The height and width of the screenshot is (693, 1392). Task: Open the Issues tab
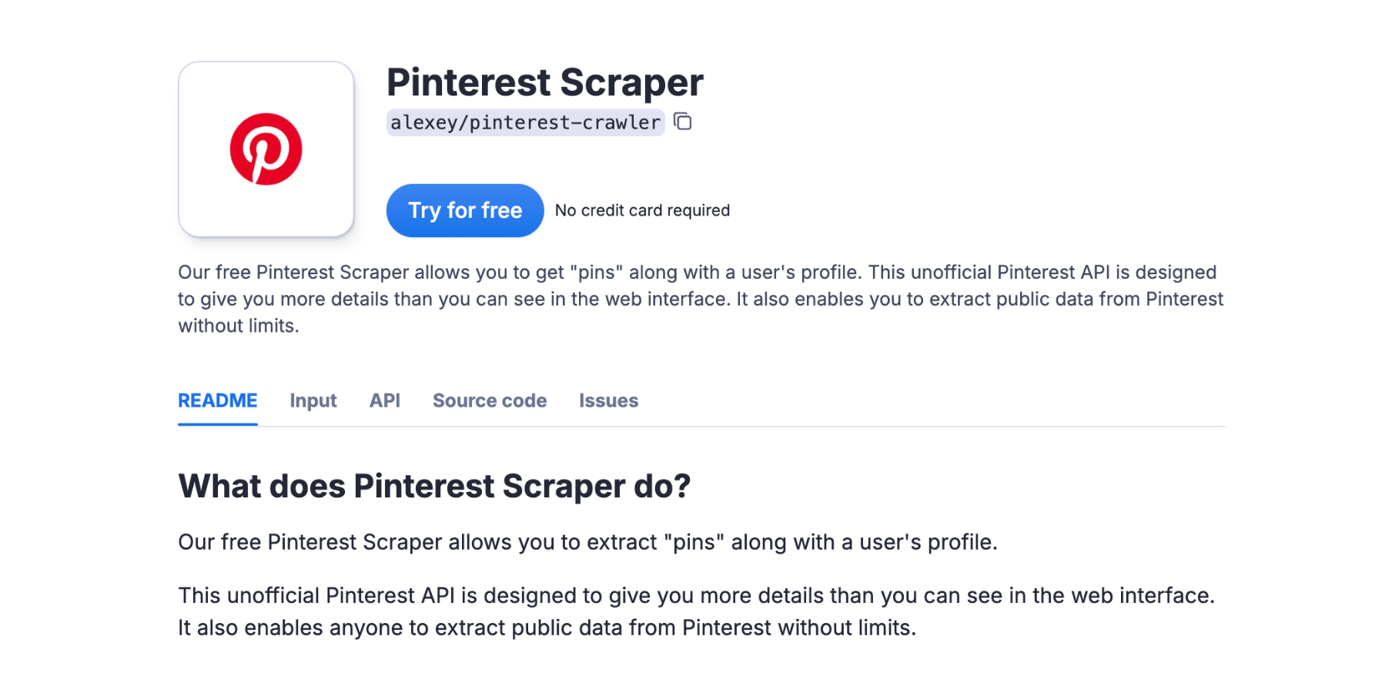(x=608, y=400)
